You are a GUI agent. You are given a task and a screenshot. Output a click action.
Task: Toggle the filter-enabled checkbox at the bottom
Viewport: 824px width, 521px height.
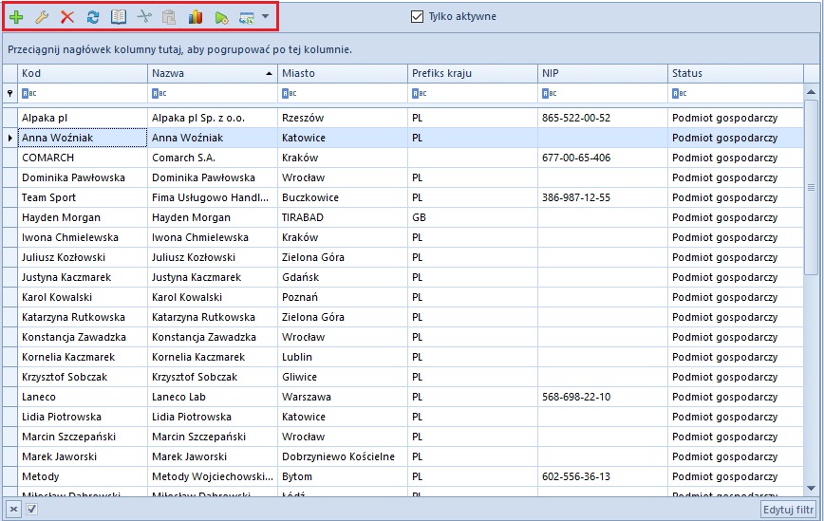coord(31,509)
